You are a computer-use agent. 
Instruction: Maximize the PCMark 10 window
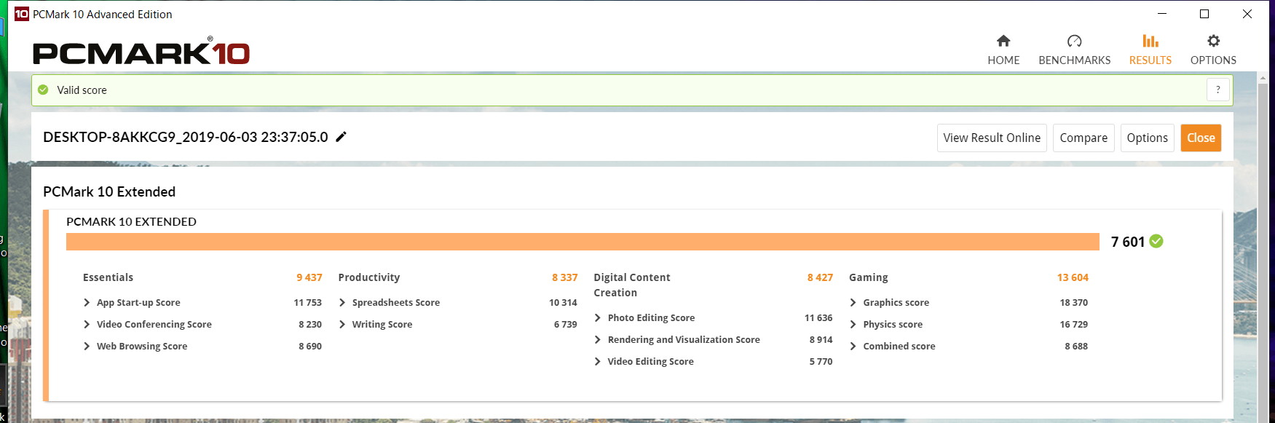click(1204, 14)
